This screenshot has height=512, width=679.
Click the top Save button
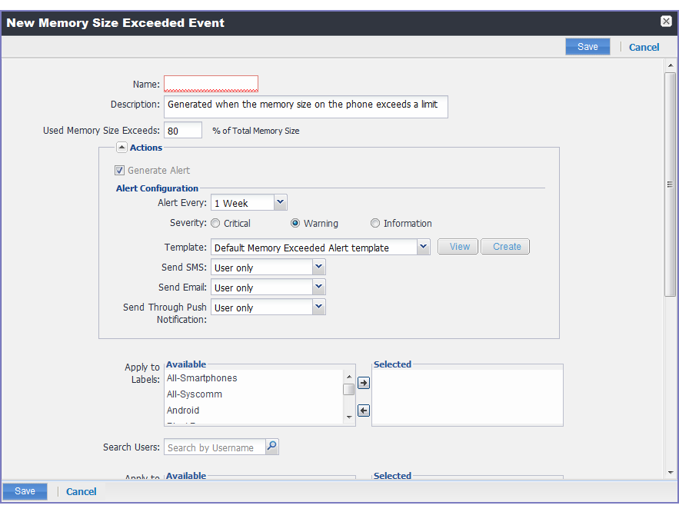[587, 47]
